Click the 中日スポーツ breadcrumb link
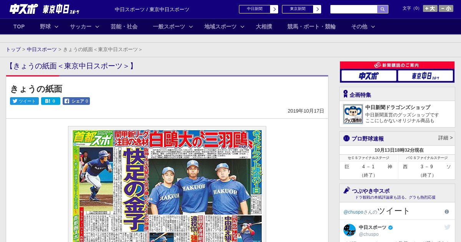This screenshot has height=242, width=461. 41,50
